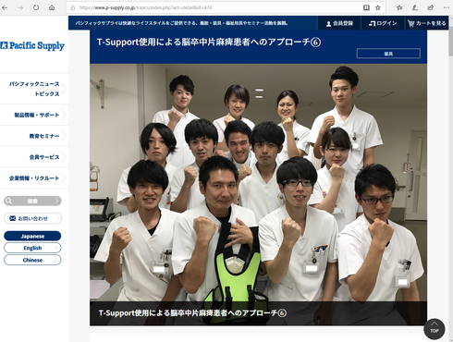Open パシフィックニュース トピックス menu item
The image size is (453, 342).
pyautogui.click(x=34, y=89)
